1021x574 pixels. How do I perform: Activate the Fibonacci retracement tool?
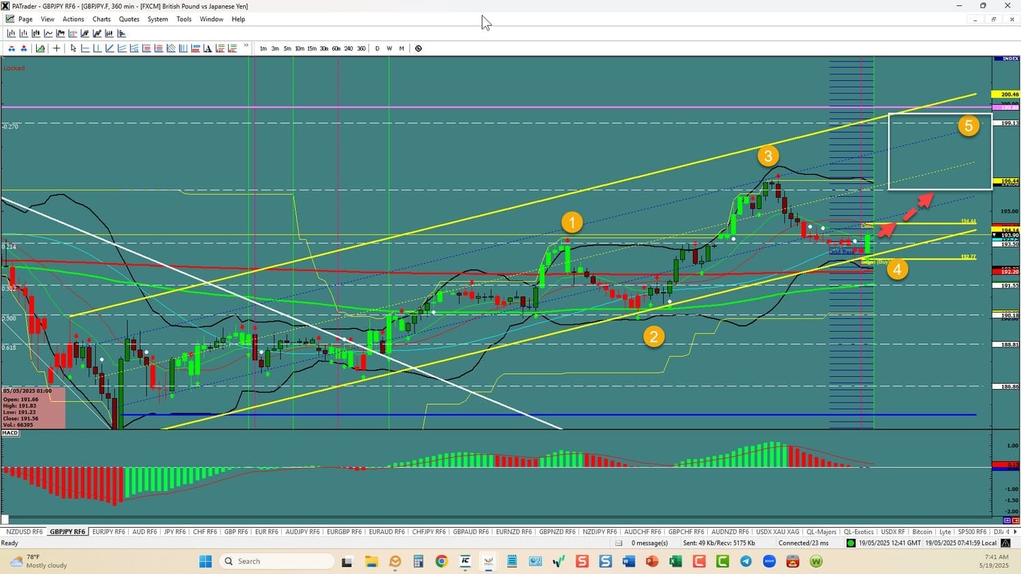point(147,48)
